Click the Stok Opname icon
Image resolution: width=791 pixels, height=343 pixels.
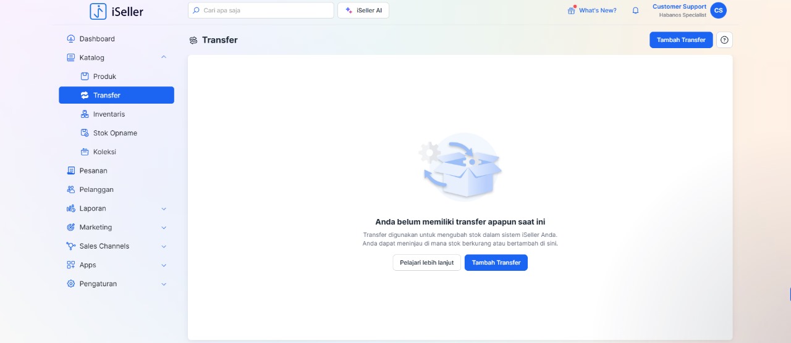[85, 133]
